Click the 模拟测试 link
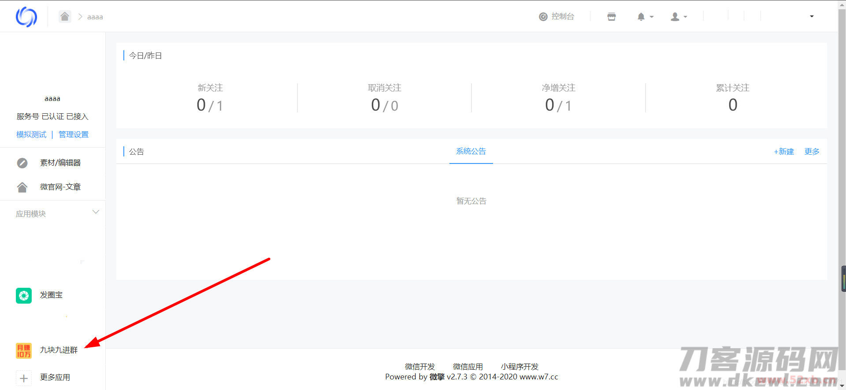Viewport: 846px width, 390px height. pyautogui.click(x=31, y=134)
